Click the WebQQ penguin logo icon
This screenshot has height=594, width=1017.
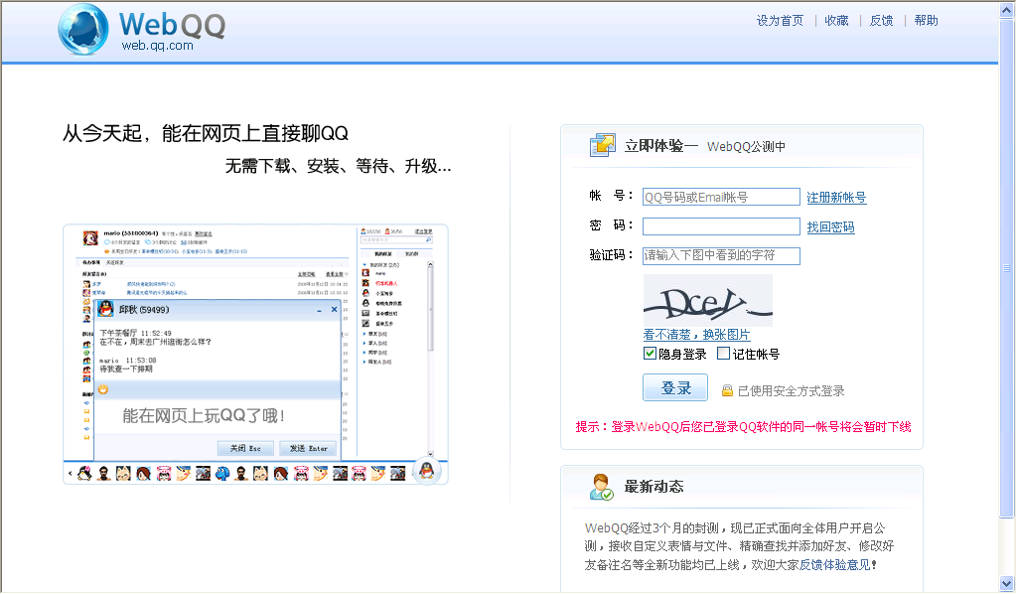click(82, 29)
